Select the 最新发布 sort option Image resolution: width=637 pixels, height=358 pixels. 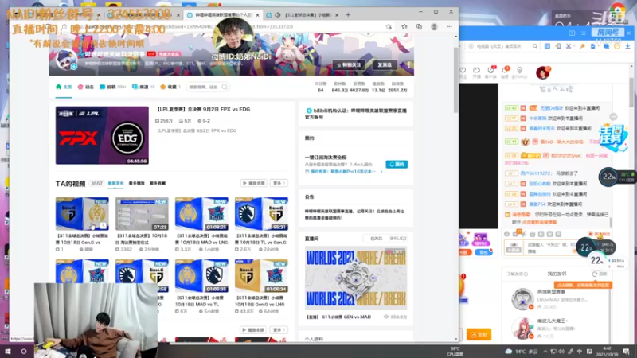(x=115, y=184)
